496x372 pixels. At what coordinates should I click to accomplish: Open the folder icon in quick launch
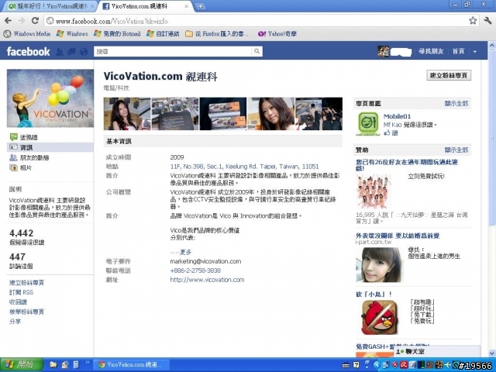pyautogui.click(x=53, y=365)
